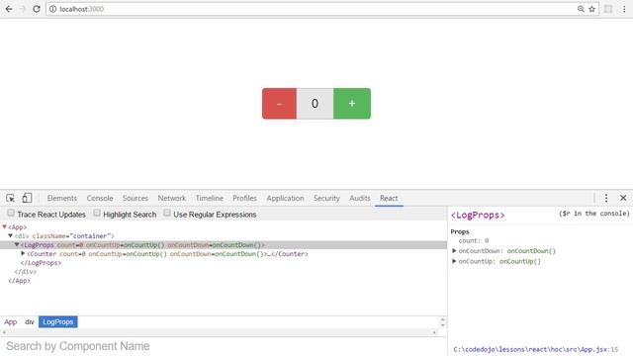Enable Use Regular Expressions checkbox
The height and width of the screenshot is (356, 633).
pyautogui.click(x=167, y=213)
